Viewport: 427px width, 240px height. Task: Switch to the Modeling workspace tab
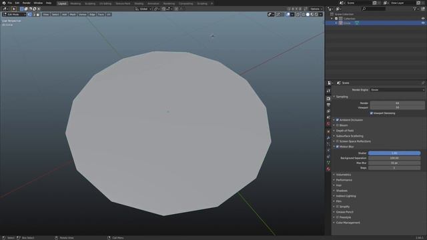point(75,3)
